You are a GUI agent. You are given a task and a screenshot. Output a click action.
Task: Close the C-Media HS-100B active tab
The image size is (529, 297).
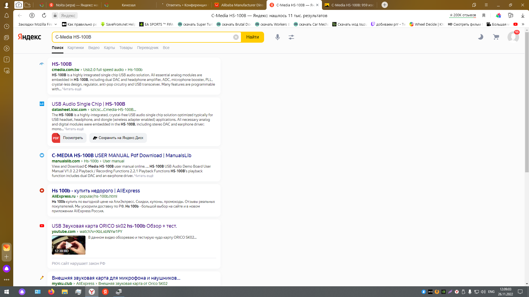point(317,5)
